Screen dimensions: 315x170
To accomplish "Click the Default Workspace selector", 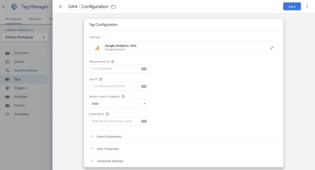I will tap(25, 37).
